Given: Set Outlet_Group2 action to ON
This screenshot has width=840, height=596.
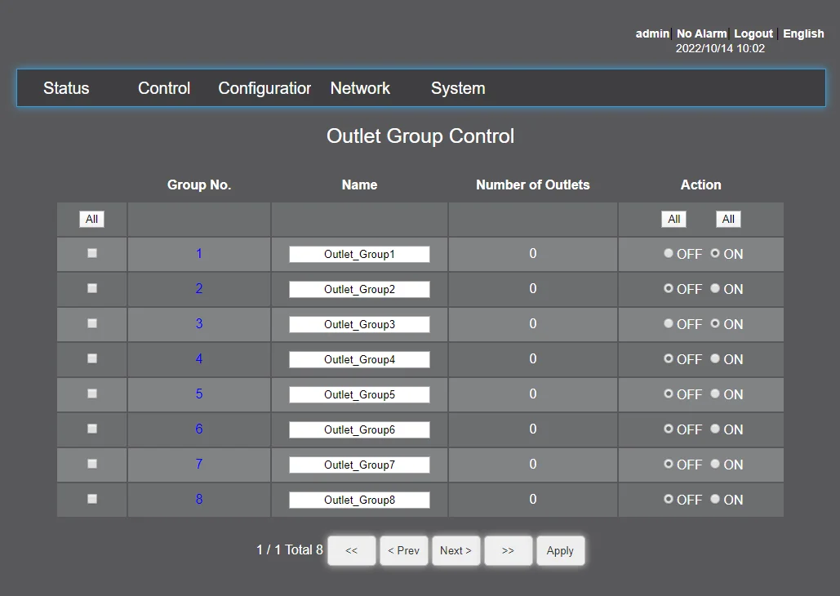Looking at the screenshot, I should tap(715, 288).
